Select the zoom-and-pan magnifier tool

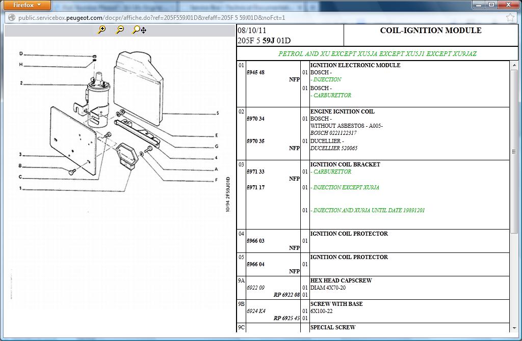tap(139, 30)
